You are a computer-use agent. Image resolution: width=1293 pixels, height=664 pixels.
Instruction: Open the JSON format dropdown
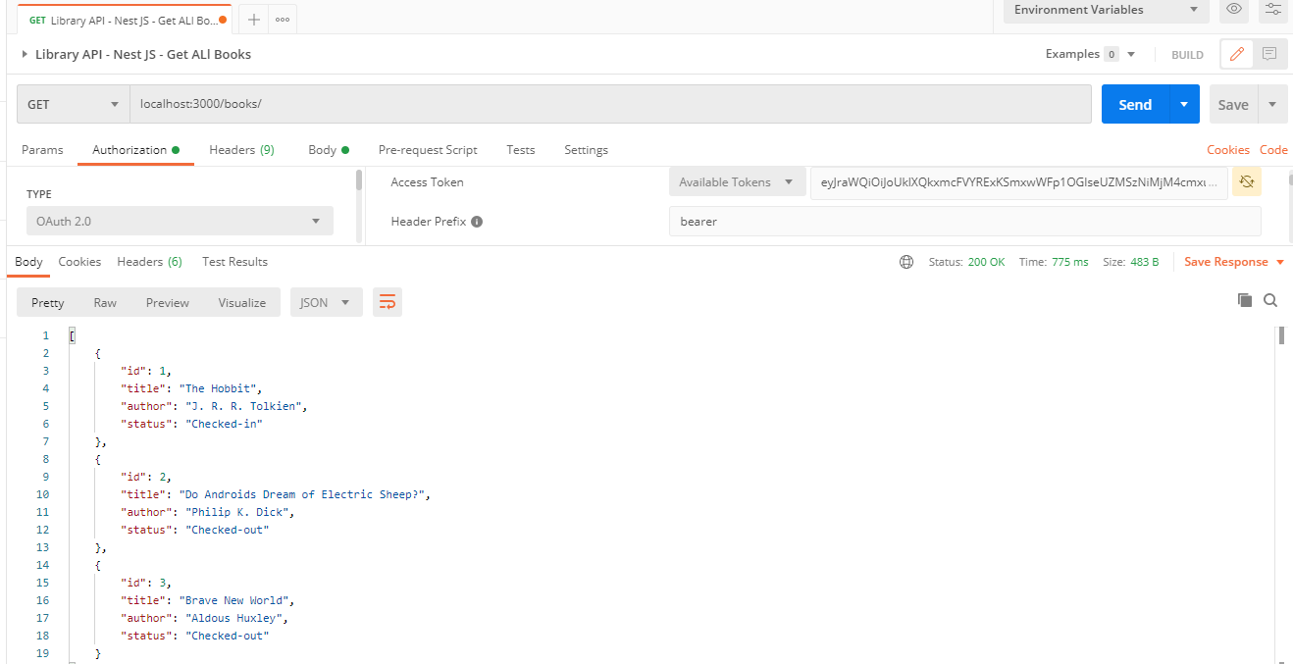[x=326, y=302]
